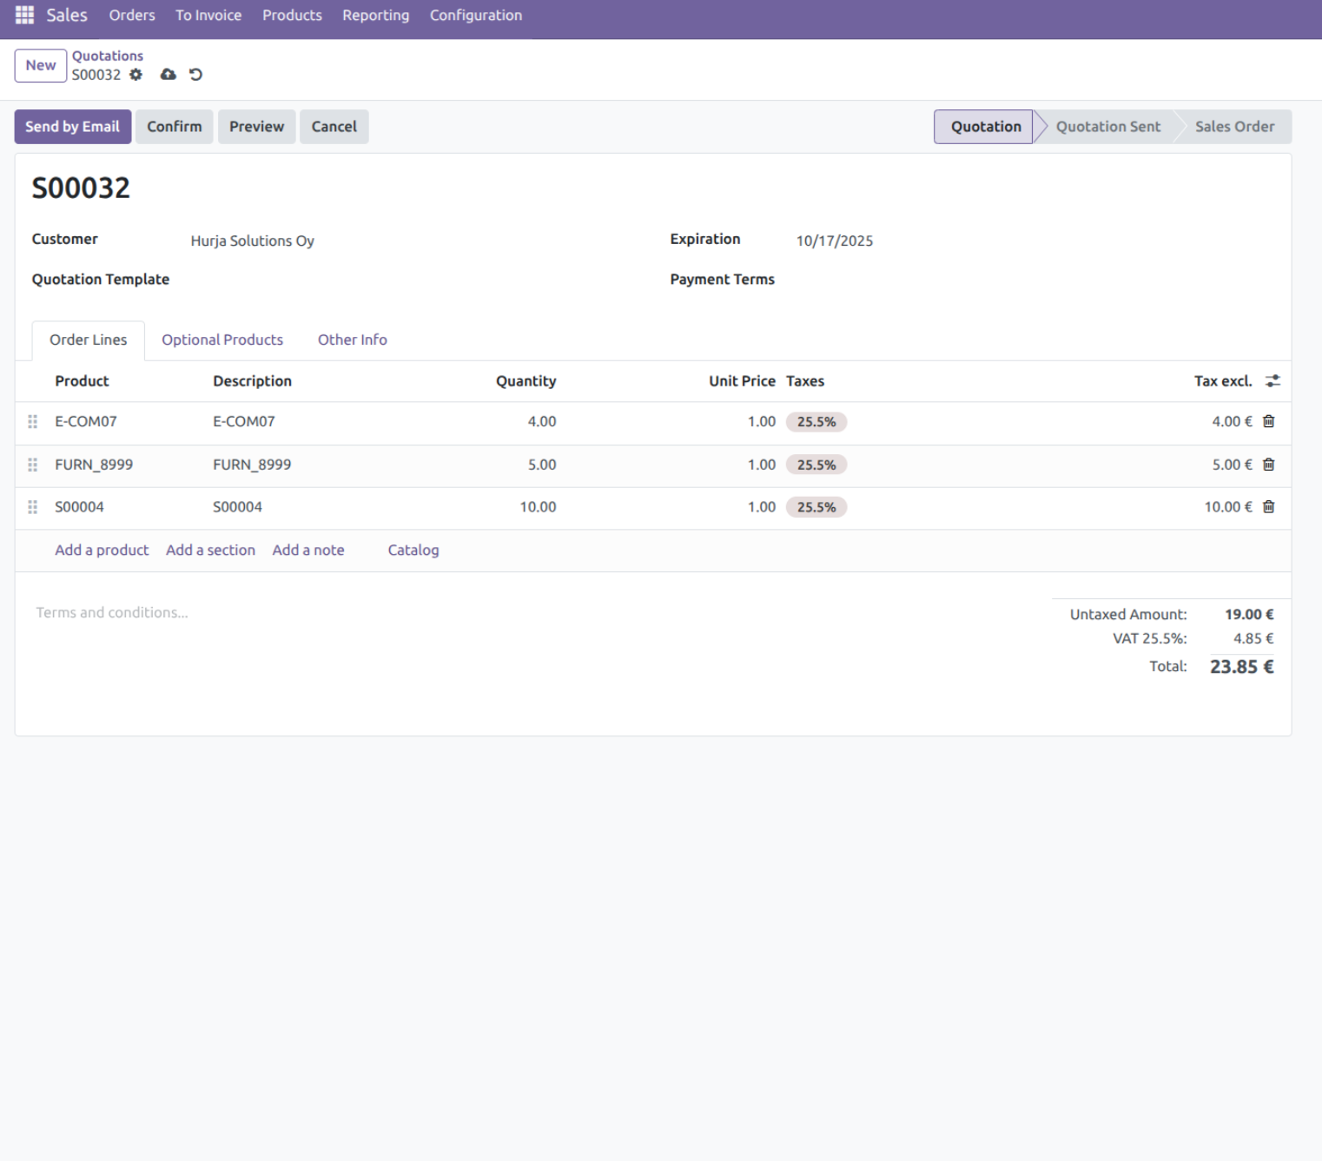Click the 25.5% tax tag on FURN_8999
The width and height of the screenshot is (1322, 1161).
point(816,465)
